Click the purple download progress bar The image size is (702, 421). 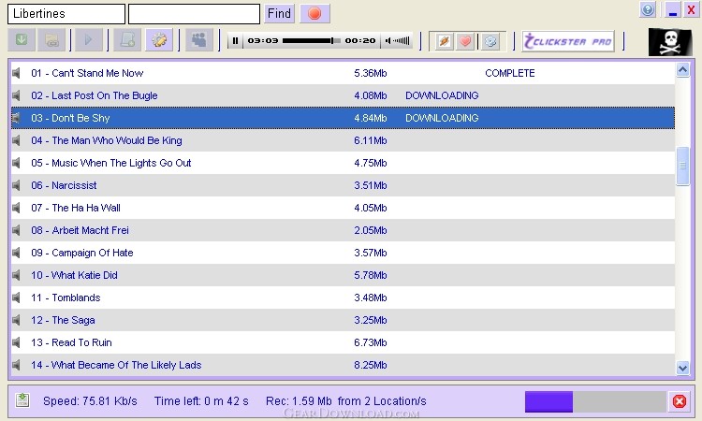point(595,401)
